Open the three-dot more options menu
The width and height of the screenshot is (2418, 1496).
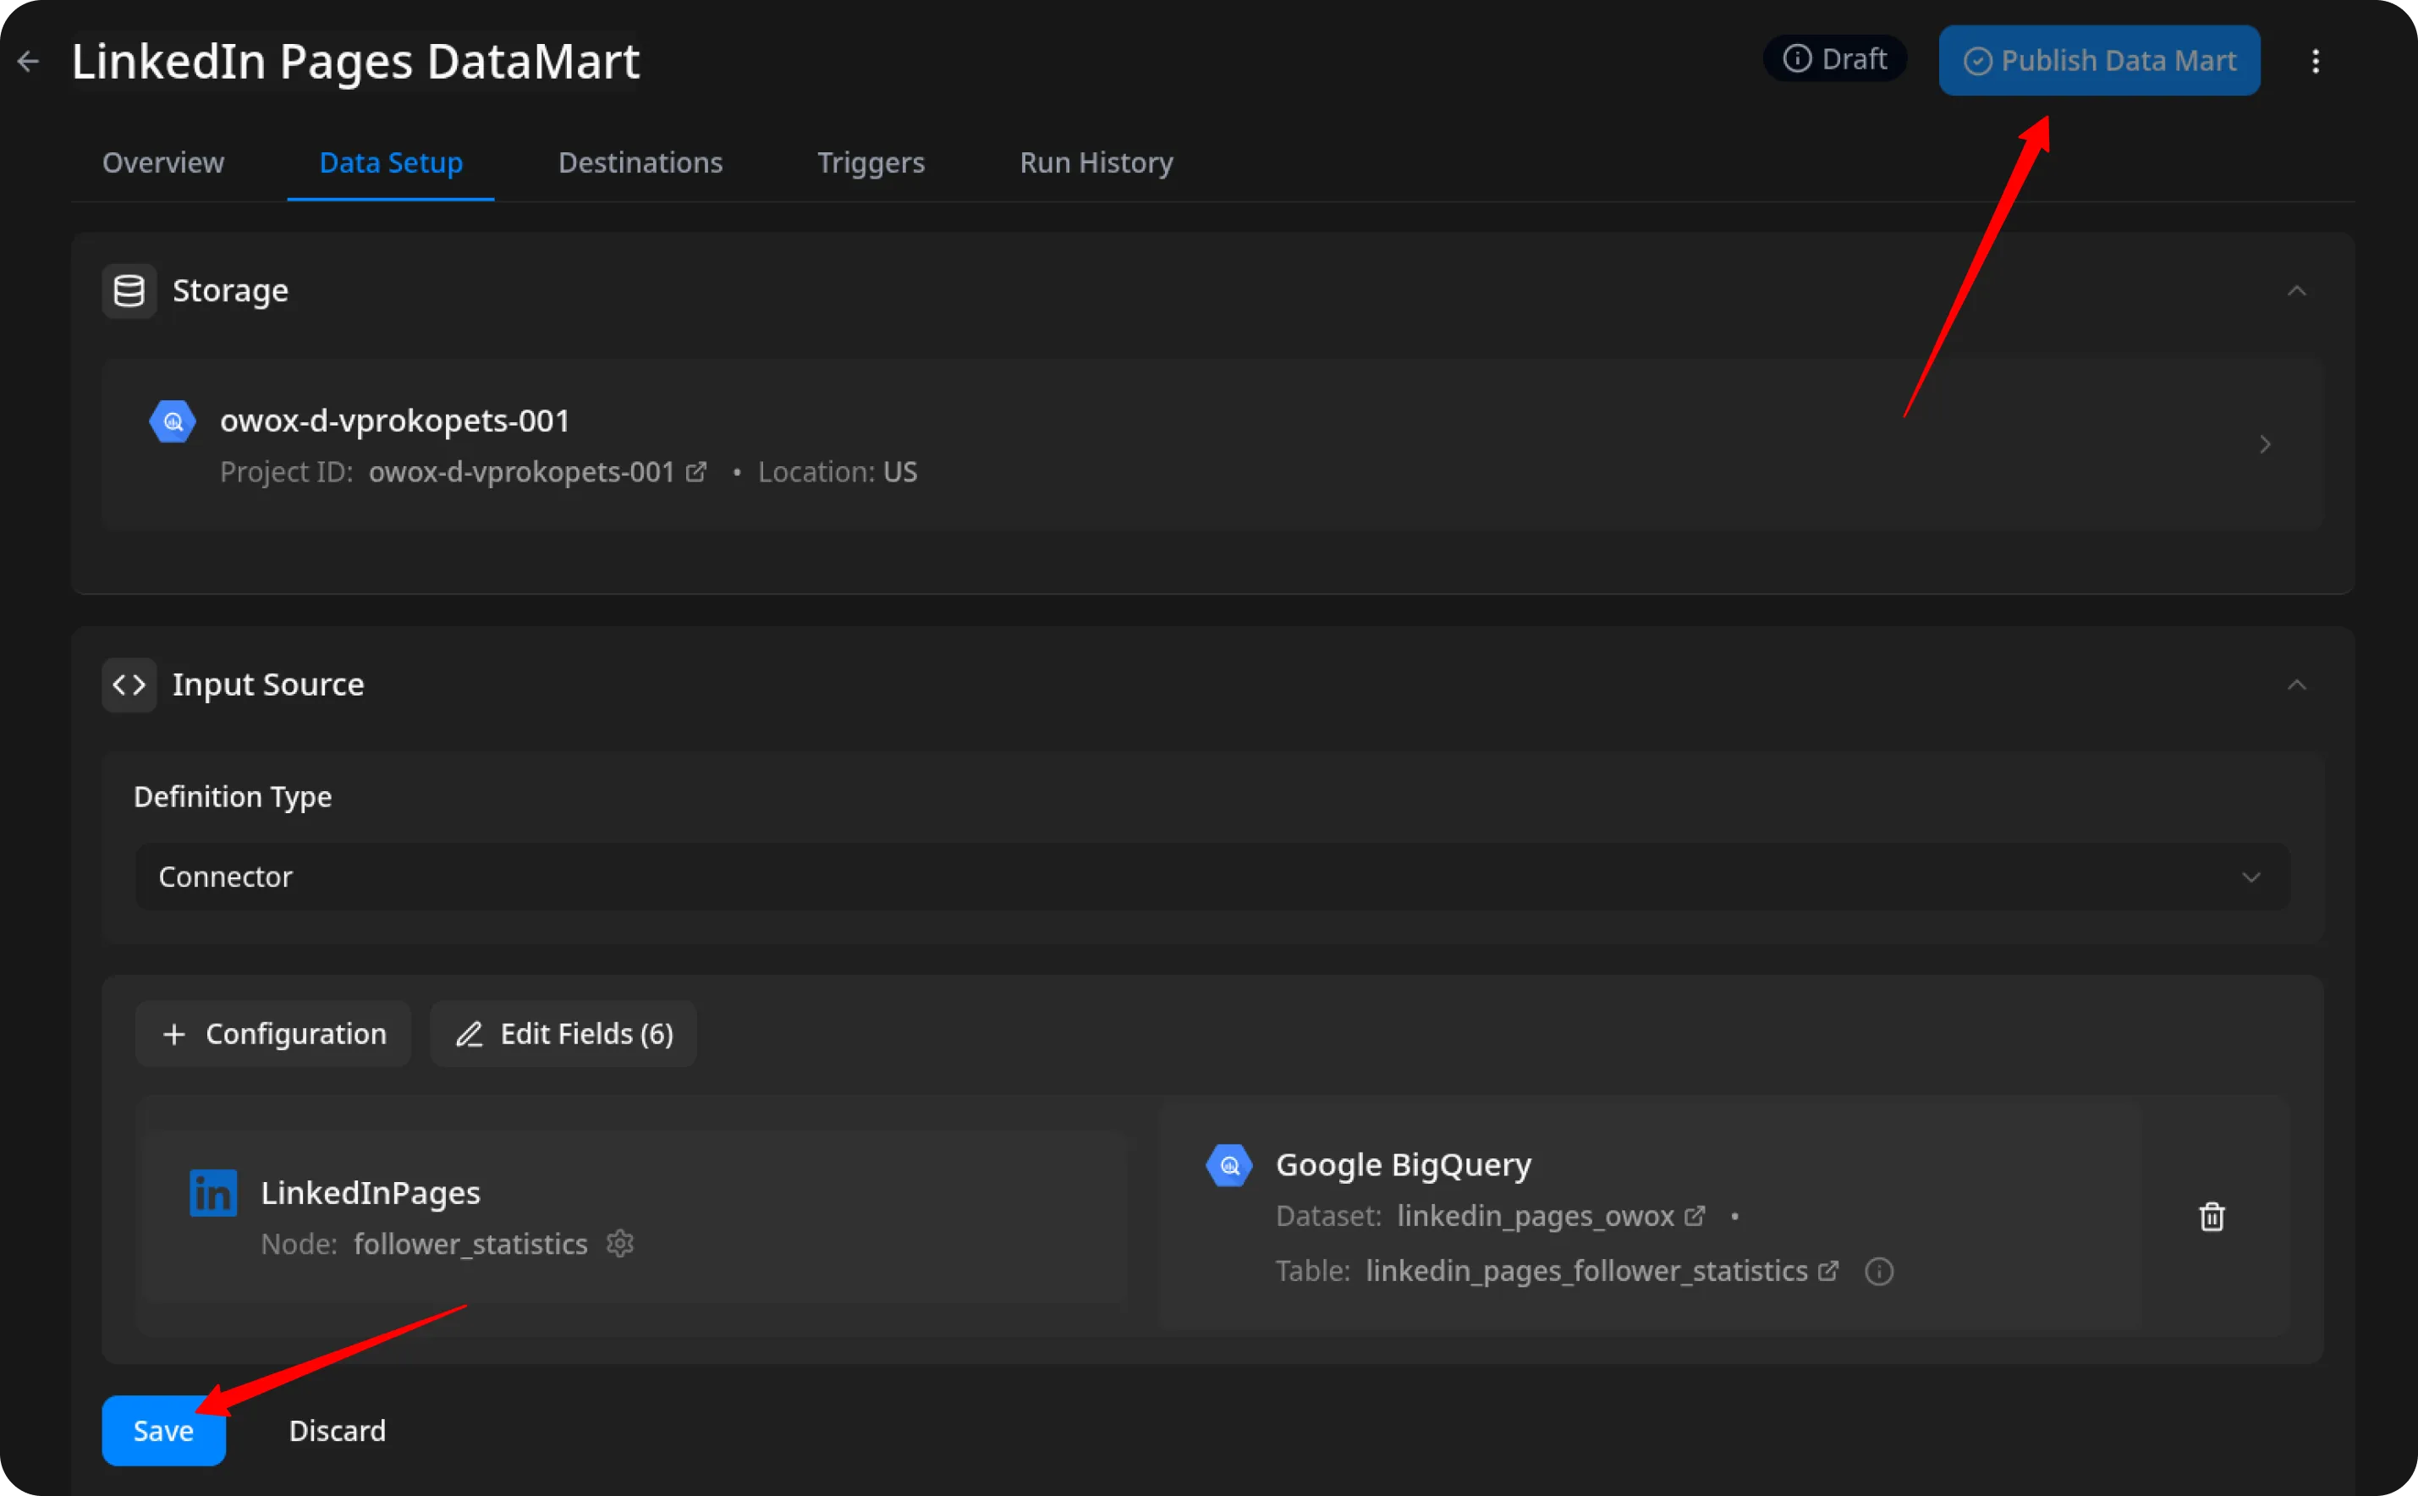(x=2315, y=61)
